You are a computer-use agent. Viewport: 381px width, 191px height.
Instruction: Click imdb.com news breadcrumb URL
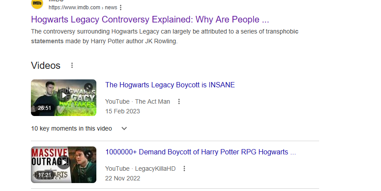[x=83, y=7]
